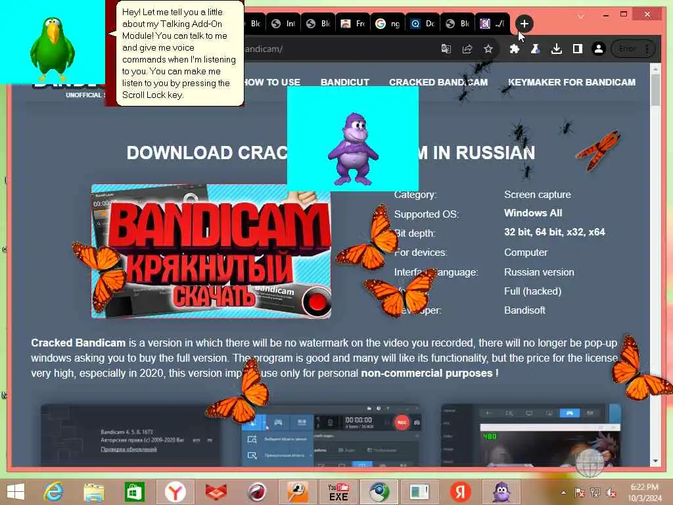Open BANDICUT navigation link
Screen dimensions: 673x505
click(344, 82)
